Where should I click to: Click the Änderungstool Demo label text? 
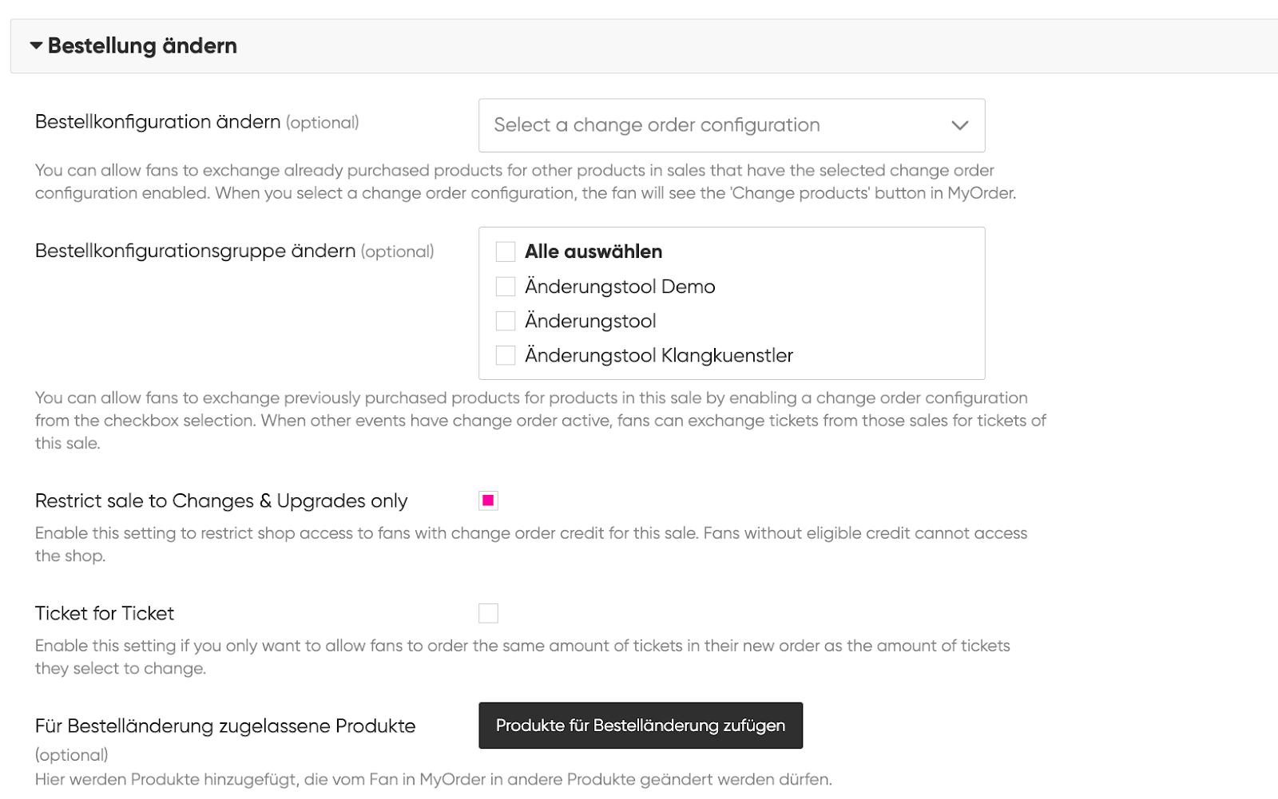coord(620,287)
